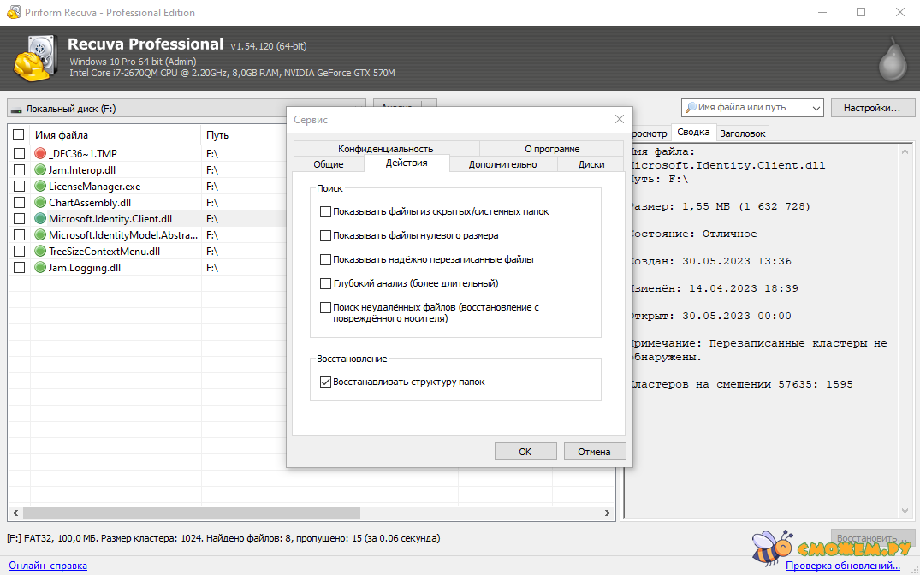Screen dimensions: 920x575
Task: Click the drive icon next to Локальный диск (F:)
Action: click(x=16, y=110)
